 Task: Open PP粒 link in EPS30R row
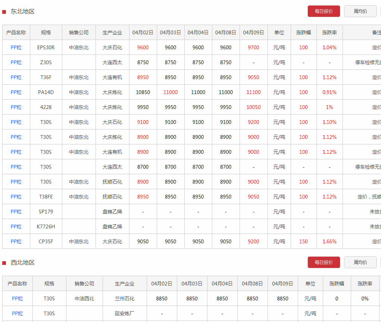16,47
